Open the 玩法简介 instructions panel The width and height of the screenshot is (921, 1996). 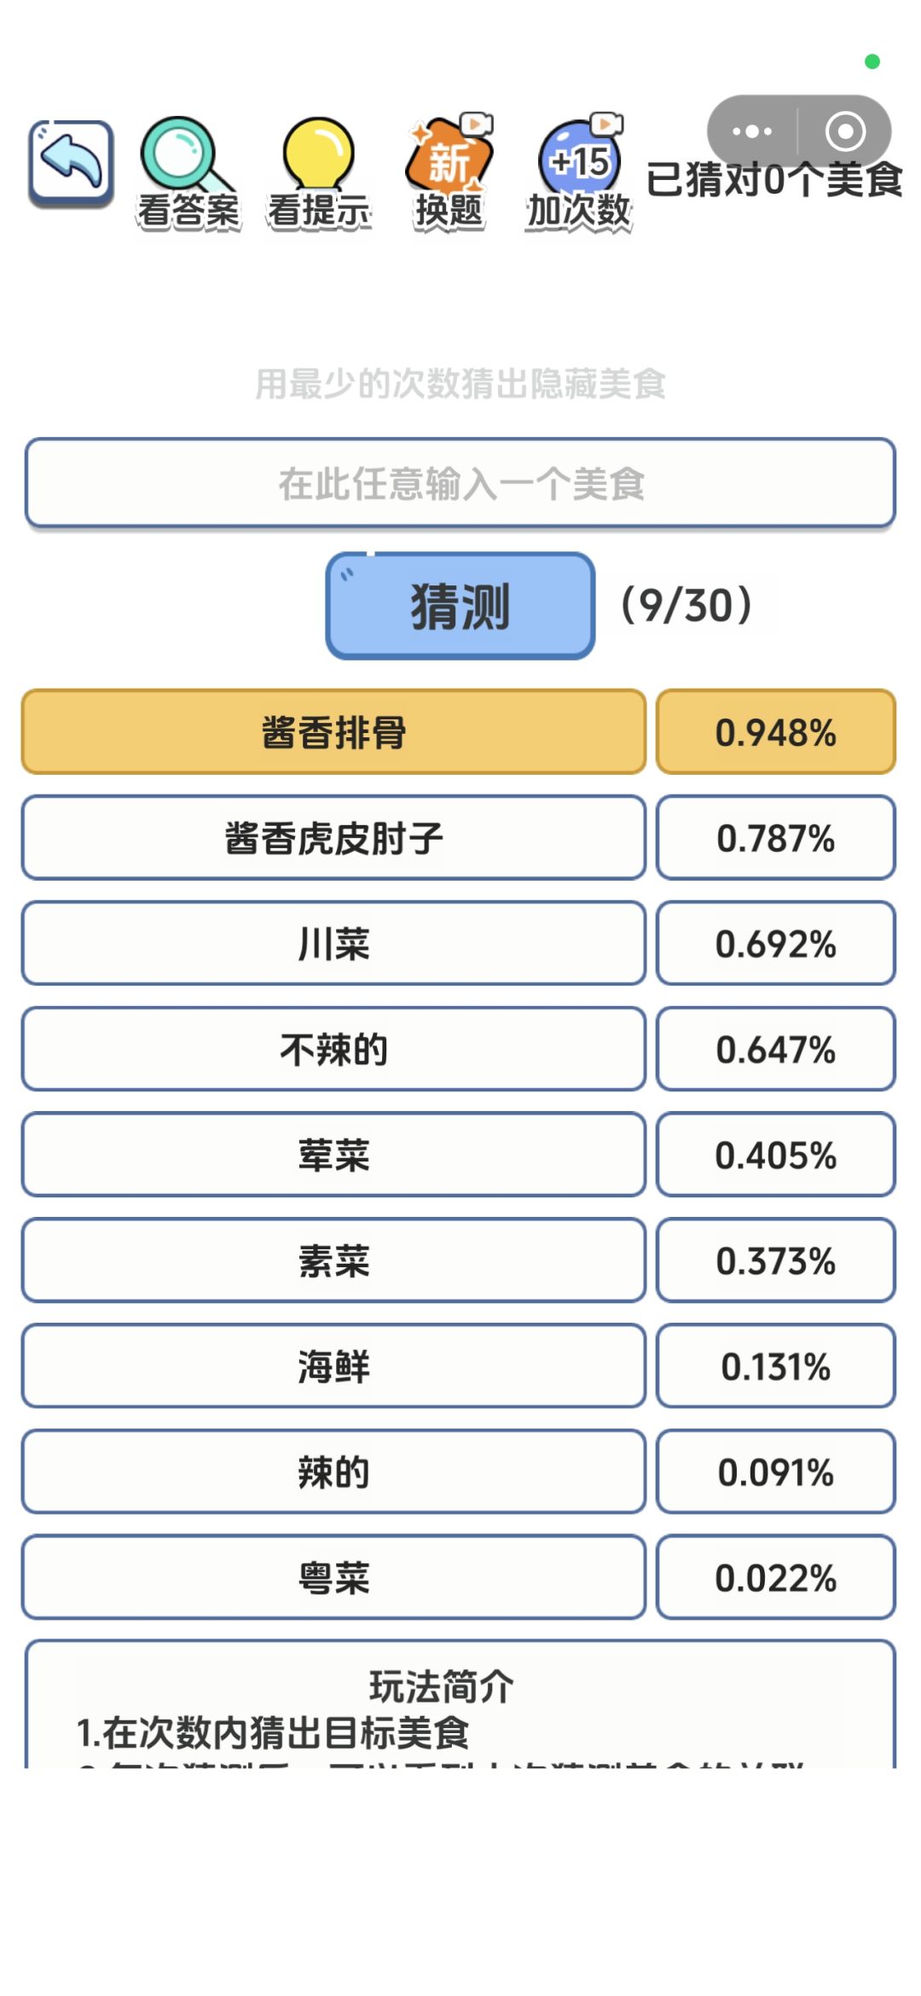point(460,1703)
